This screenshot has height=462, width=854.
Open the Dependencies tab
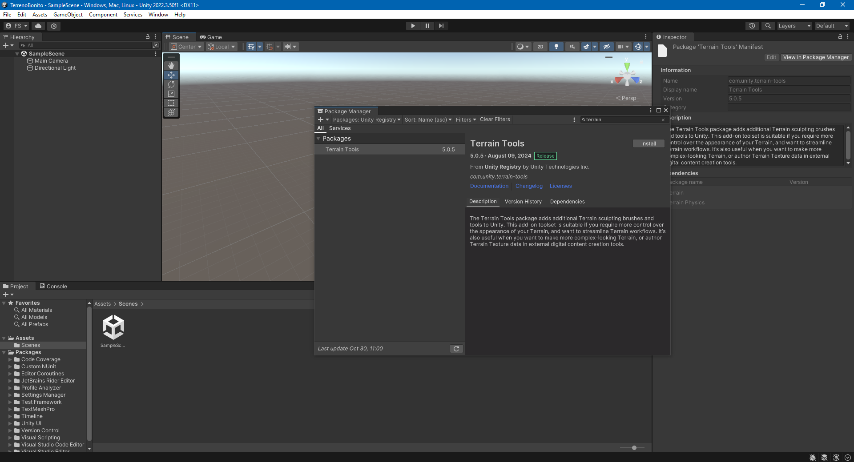pyautogui.click(x=567, y=202)
